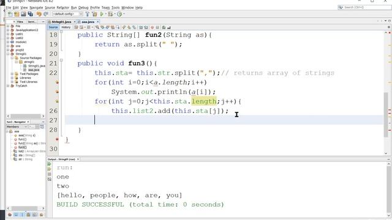This screenshot has width=392, height=220.
Task: Click the New File toolbar icon
Action: pyautogui.click(x=10, y=14)
